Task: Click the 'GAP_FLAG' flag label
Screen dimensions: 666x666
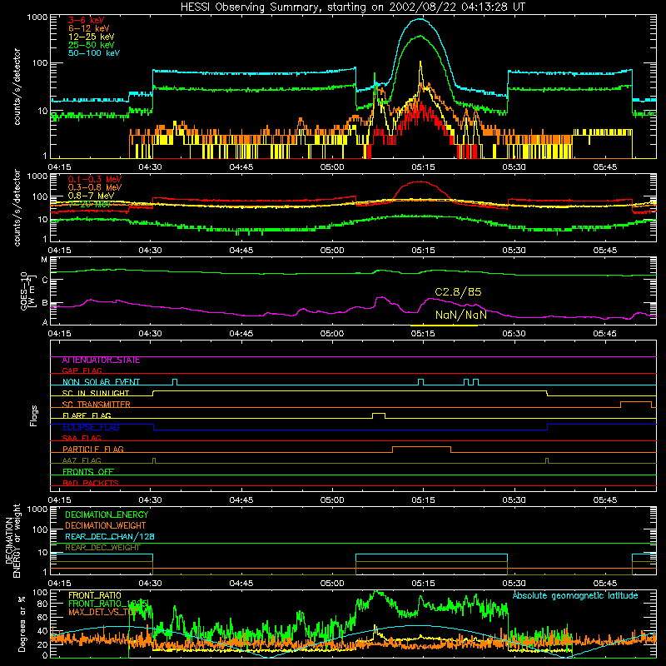Action: click(x=82, y=370)
